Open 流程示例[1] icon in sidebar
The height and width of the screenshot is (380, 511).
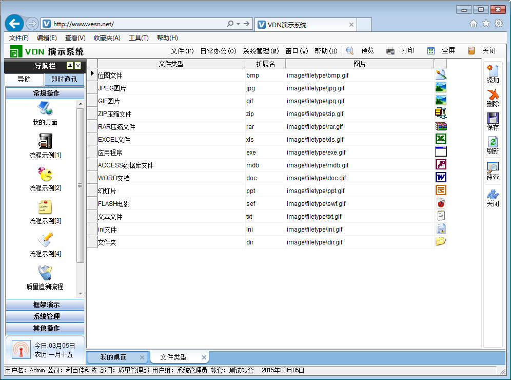(45, 141)
